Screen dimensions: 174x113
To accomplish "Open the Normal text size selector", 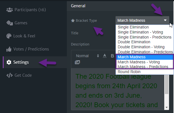I will (87, 56).
